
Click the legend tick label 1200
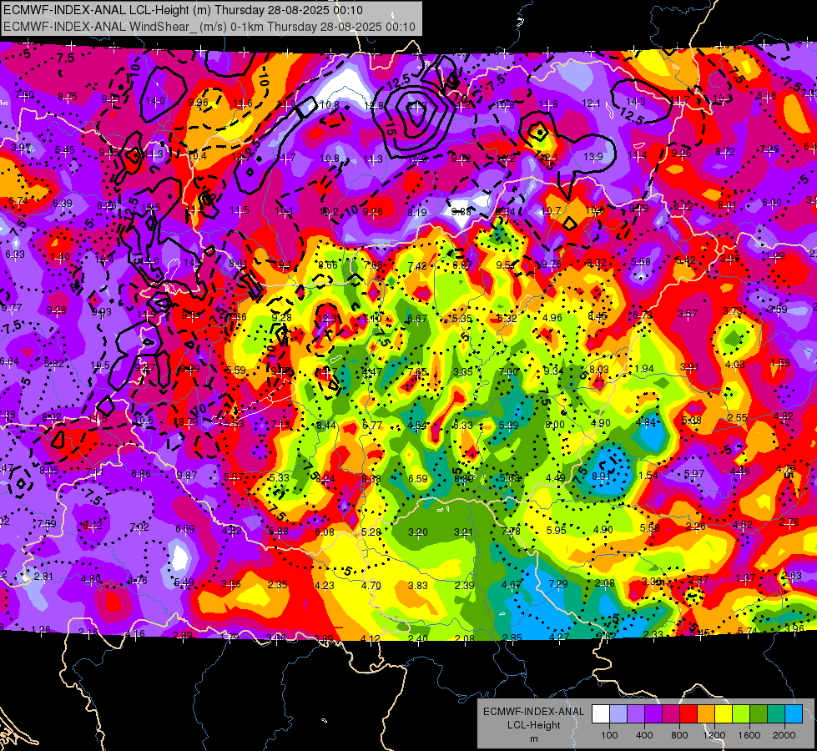714,735
